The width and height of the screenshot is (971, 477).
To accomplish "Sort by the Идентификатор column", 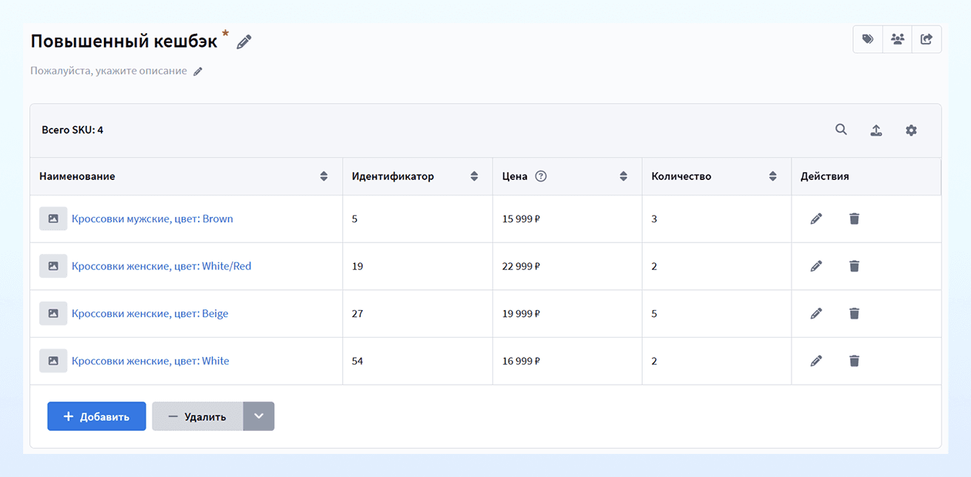I will click(x=474, y=176).
